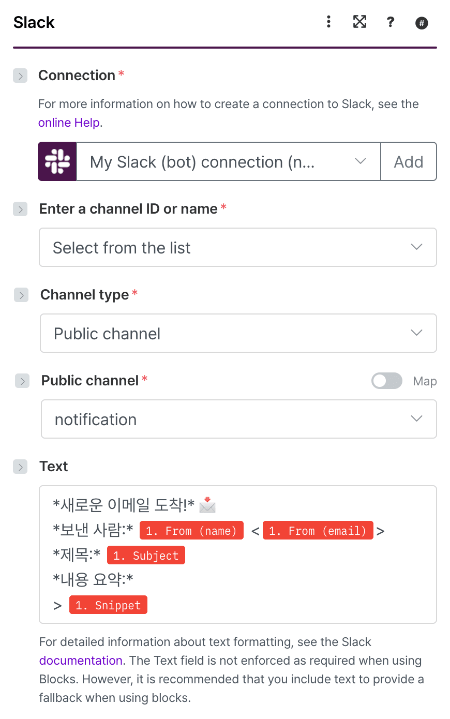Open the 'Select from the list' channel dropdown
The width and height of the screenshot is (450, 719).
coord(238,247)
